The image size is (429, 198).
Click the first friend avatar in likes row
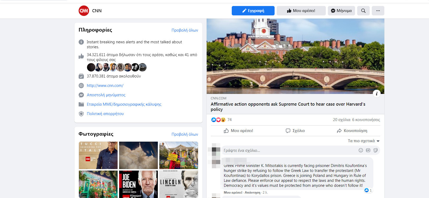coord(91,67)
